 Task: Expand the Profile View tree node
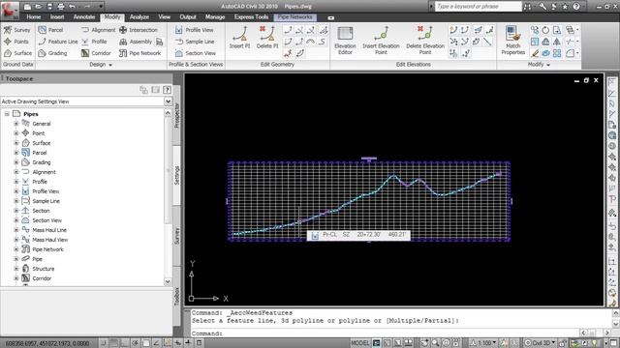pyautogui.click(x=16, y=191)
